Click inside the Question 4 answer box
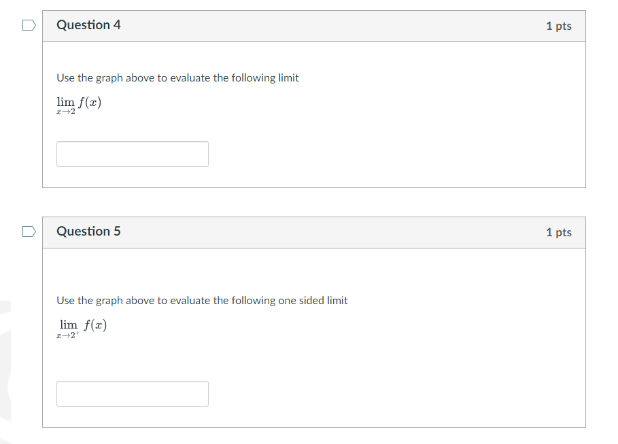This screenshot has height=444, width=618. pyautogui.click(x=132, y=154)
